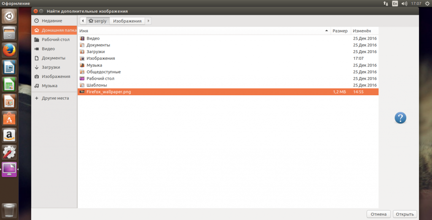Open the Trash in the launcher
The height and width of the screenshot is (220, 432).
[x=9, y=210]
